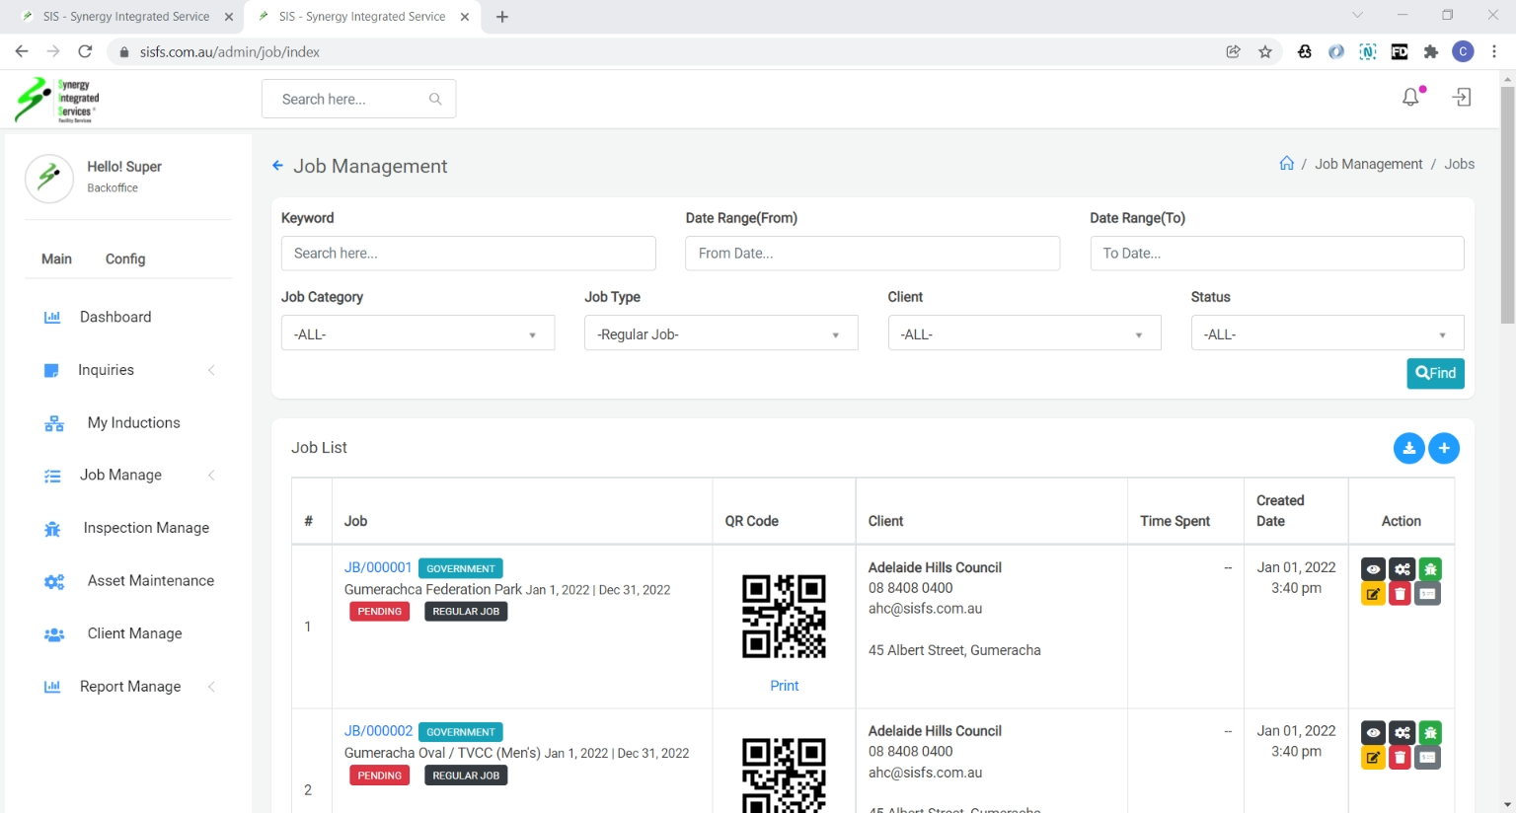View job JB/000001 using the eye icon
This screenshot has height=813, width=1516.
[1373, 569]
